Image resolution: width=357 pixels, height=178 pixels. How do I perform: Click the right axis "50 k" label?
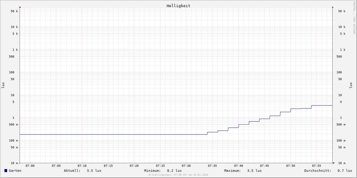click(x=342, y=11)
